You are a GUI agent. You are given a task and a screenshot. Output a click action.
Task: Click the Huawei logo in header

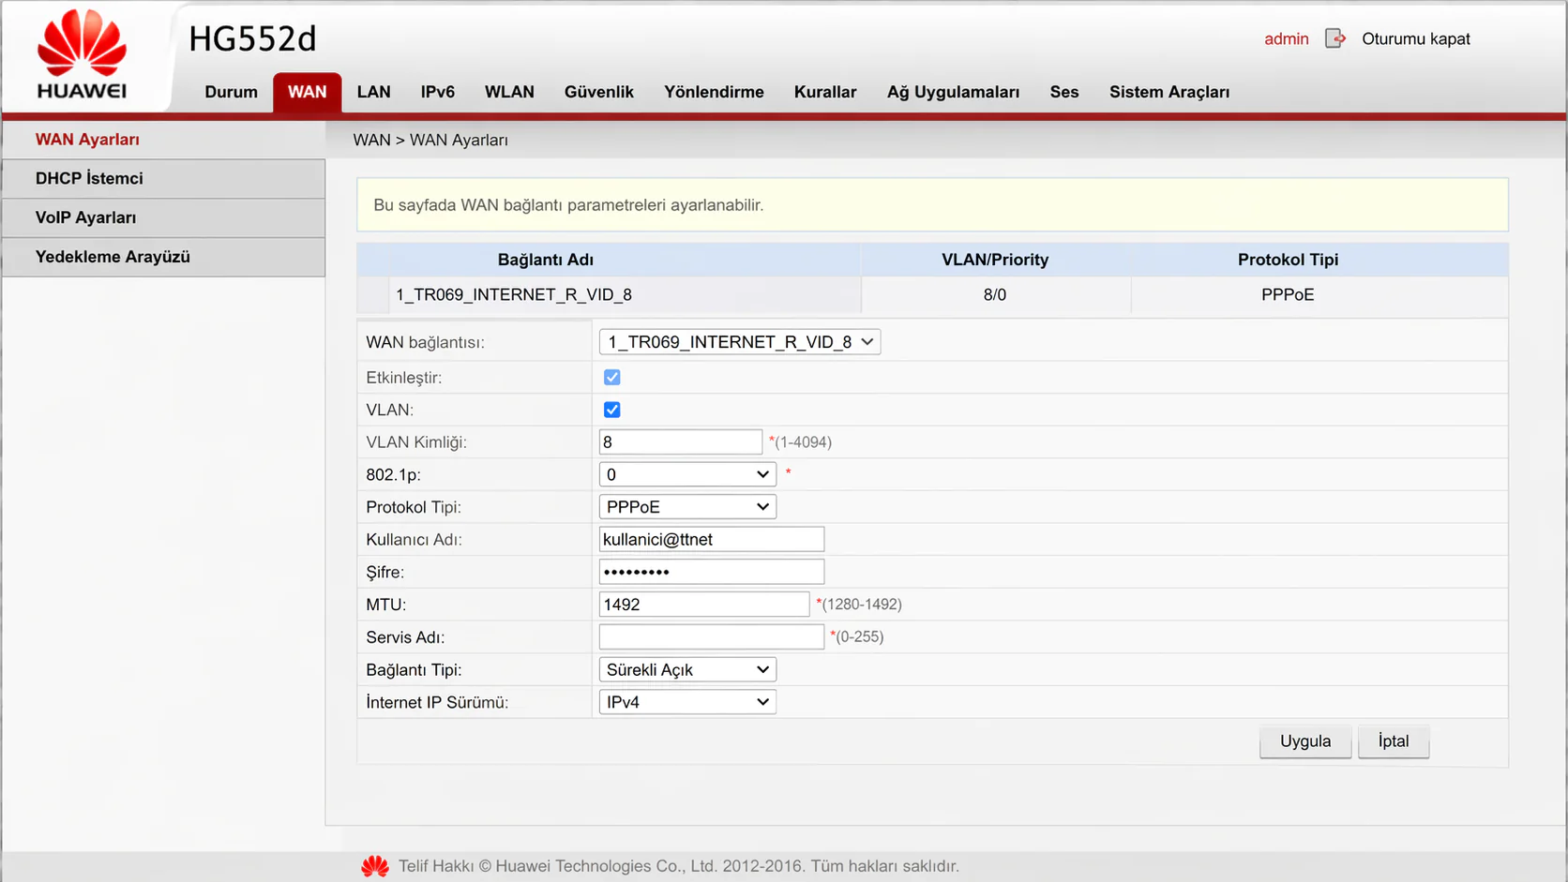(82, 54)
